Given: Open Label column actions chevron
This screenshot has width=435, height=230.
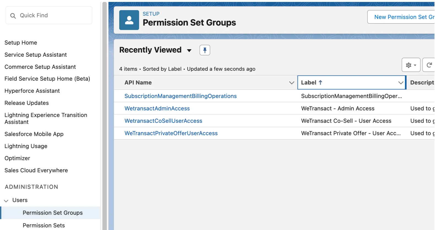Looking at the screenshot, I should 401,83.
